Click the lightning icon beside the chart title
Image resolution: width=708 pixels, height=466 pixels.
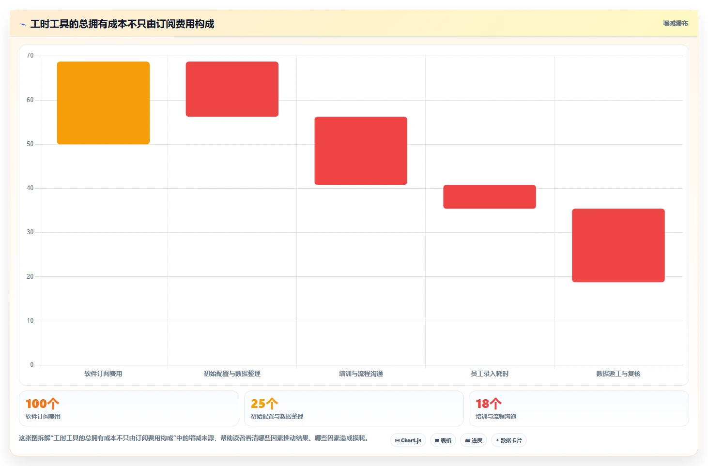click(23, 24)
